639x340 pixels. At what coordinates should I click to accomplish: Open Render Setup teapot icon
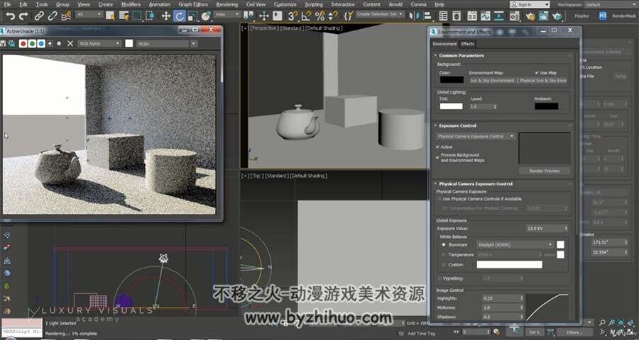tap(530, 16)
